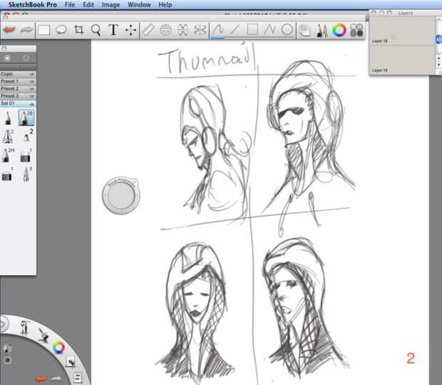Viewport: 442px width, 385px height.
Task: Select the technical pen brush
Action: (x=8, y=136)
